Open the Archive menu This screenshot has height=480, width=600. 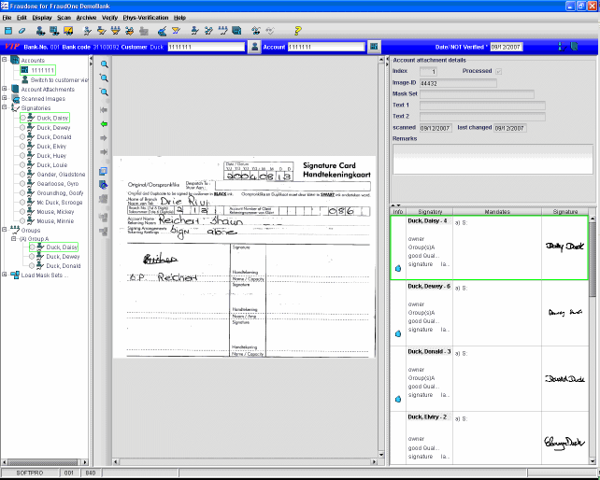[x=86, y=17]
